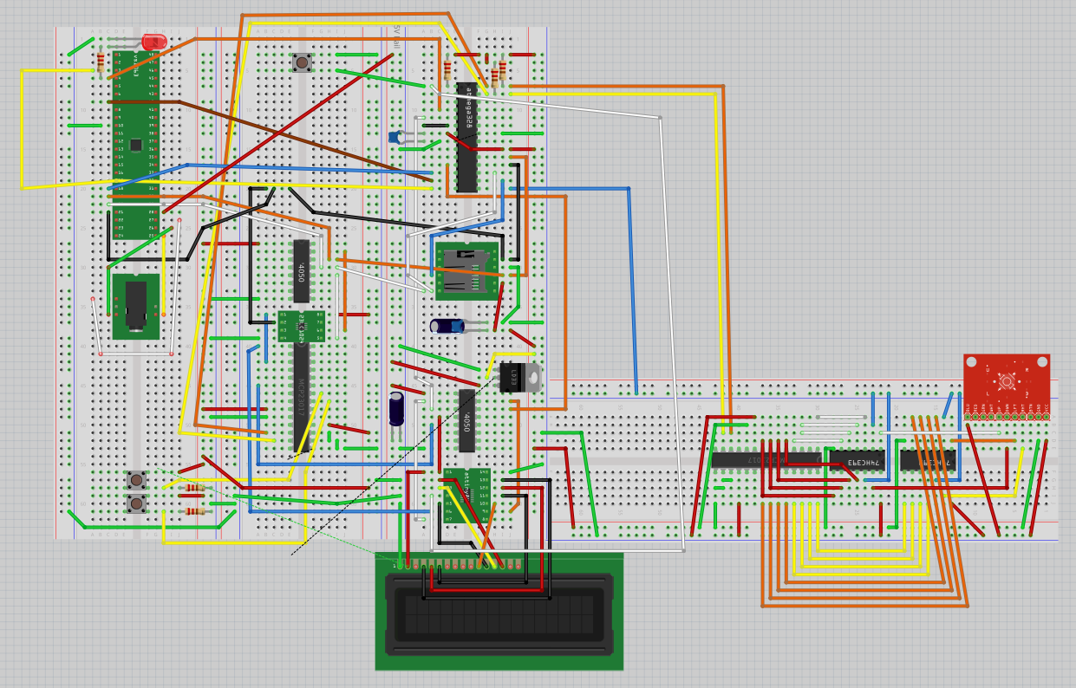Viewport: 1076px width, 688px height.
Task: Select the red LED on the breadboard
Action: point(154,42)
